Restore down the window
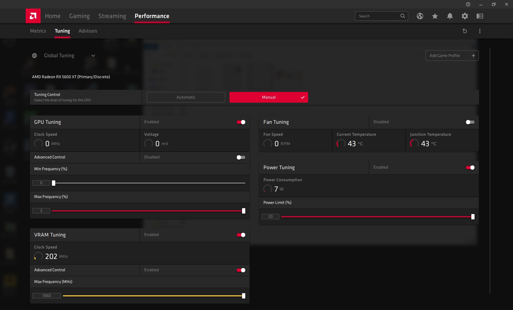 (494, 4)
